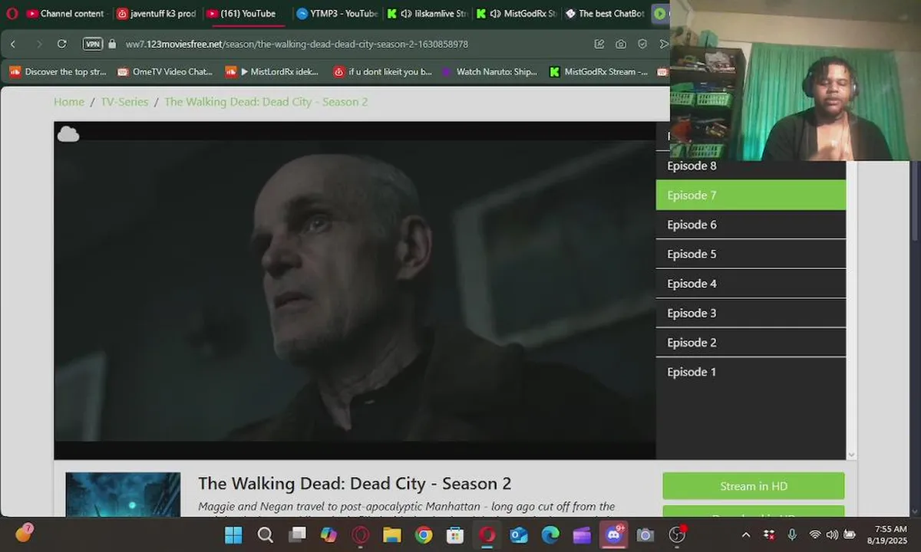
Task: Open Dead City Season 2 breadcrumb link
Action: (x=266, y=102)
